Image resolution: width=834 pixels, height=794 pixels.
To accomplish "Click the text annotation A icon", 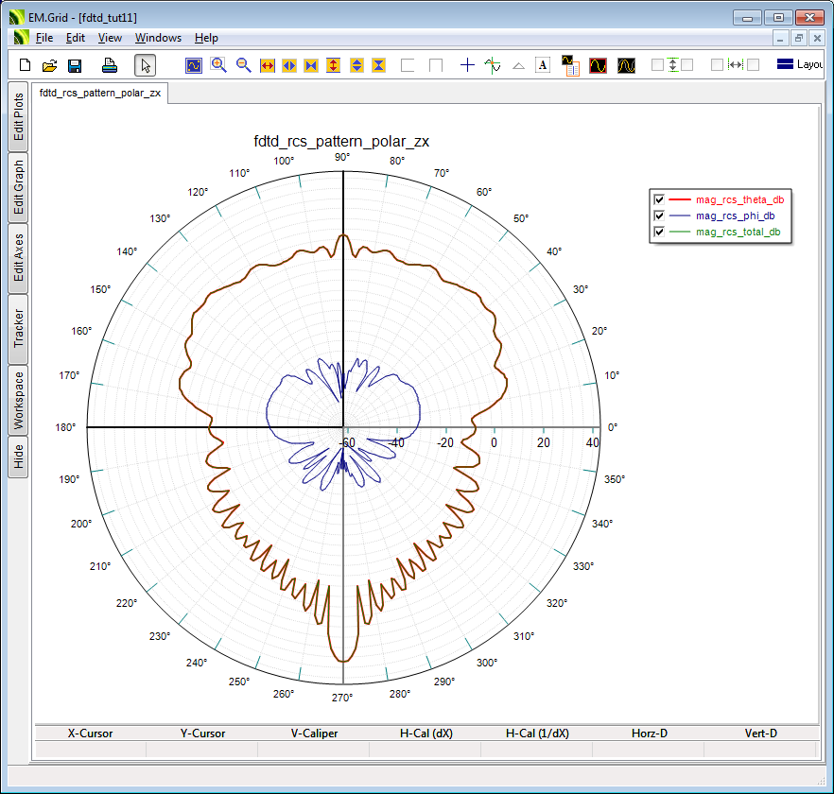I will [543, 65].
